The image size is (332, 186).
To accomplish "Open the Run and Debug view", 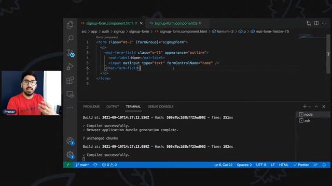I will tap(70, 67).
